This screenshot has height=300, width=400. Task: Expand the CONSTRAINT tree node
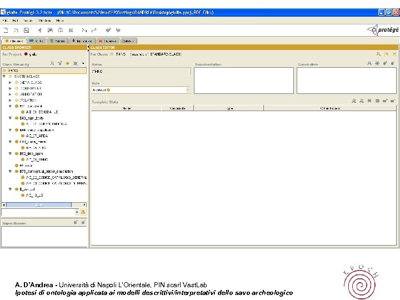(10, 88)
